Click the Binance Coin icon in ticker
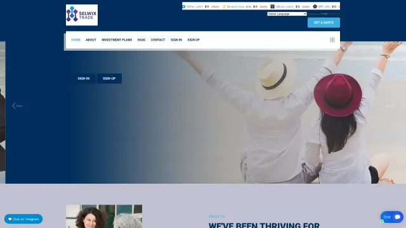This screenshot has width=406, height=228. (224, 6)
